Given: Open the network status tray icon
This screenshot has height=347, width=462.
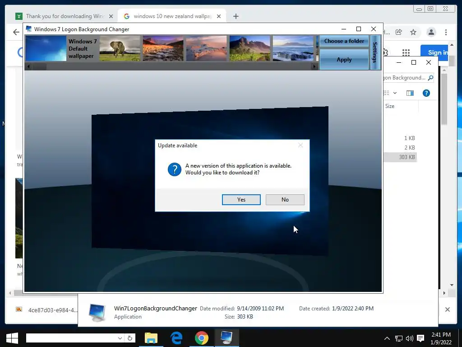Looking at the screenshot, I should [399, 338].
